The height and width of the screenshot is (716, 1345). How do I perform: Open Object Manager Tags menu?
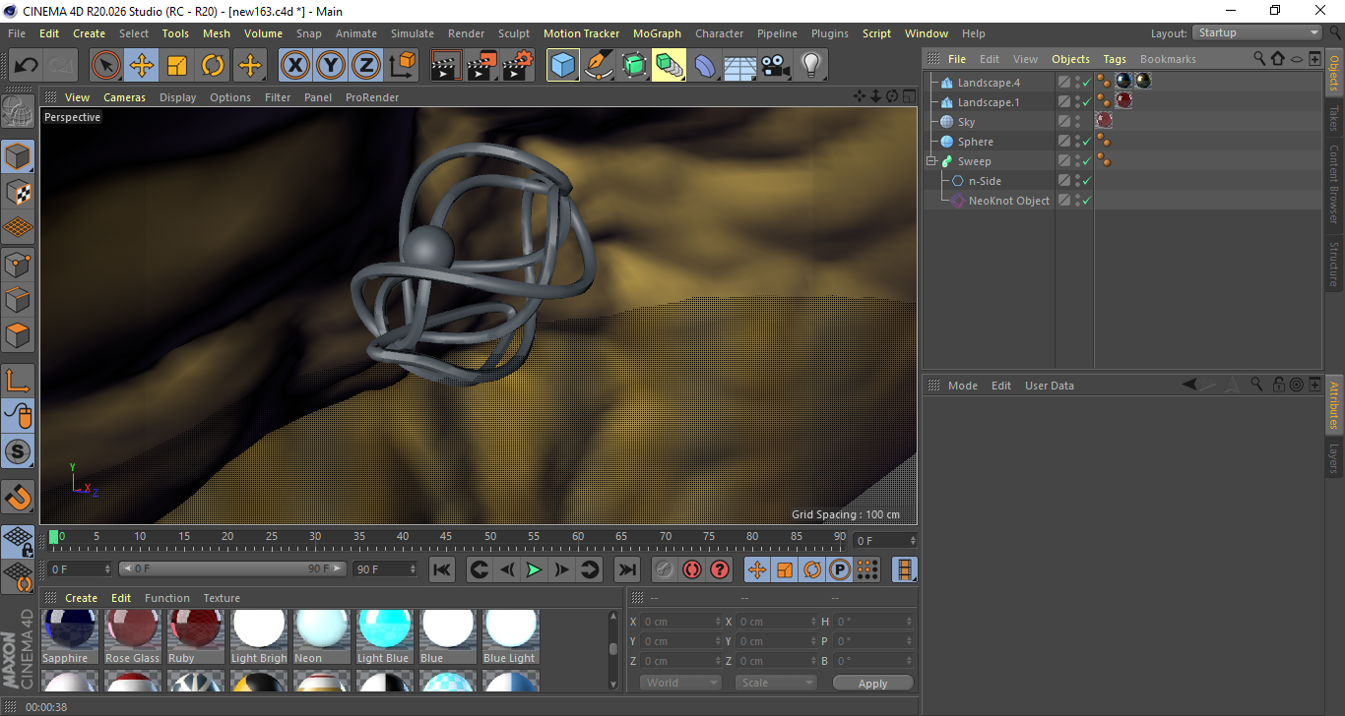(1115, 59)
